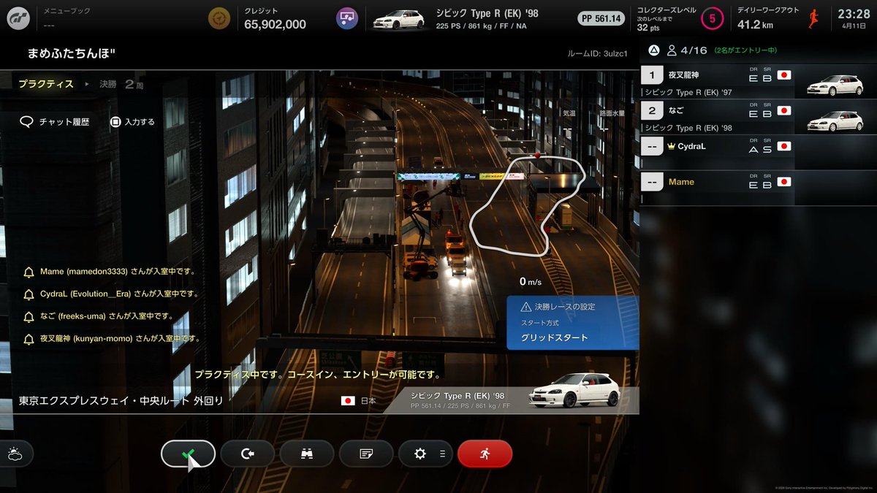Select member row 夜叉龍神
This screenshot has width=877, height=493.
coord(758,82)
